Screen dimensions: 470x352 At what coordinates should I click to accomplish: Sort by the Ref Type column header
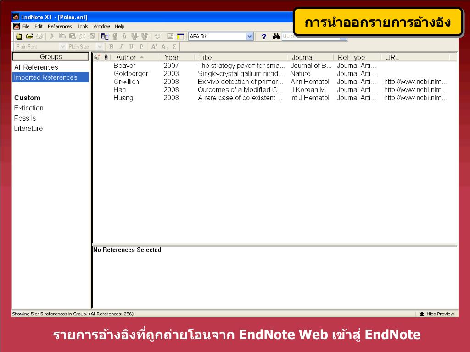(x=357, y=57)
